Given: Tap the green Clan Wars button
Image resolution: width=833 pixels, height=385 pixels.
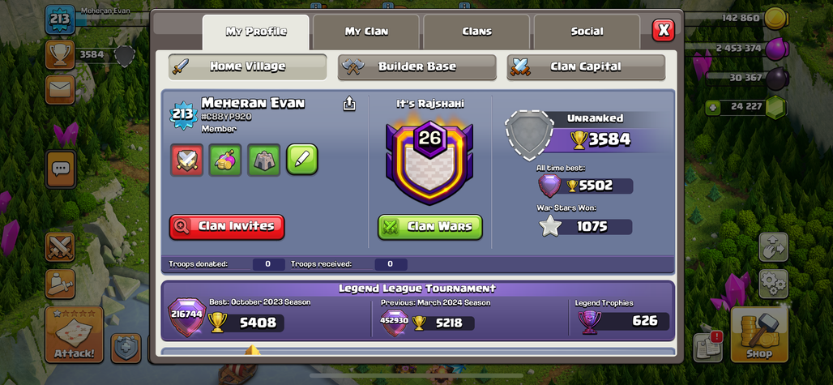Looking at the screenshot, I should tap(430, 227).
